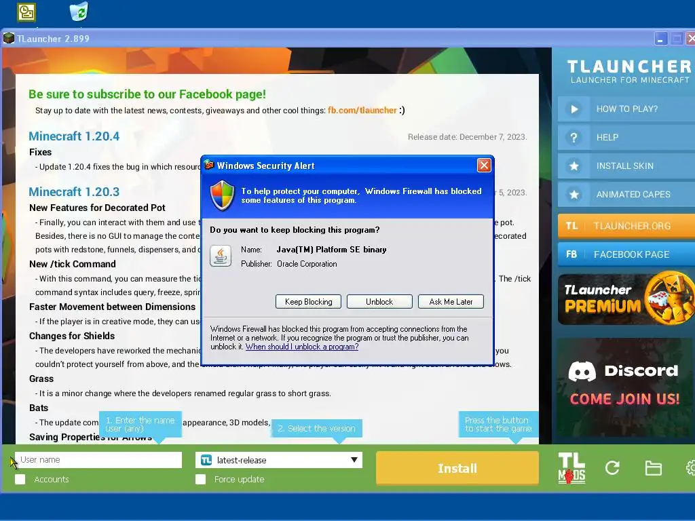Click the 'Changes for Shields' heading
The width and height of the screenshot is (695, 521).
(72, 336)
